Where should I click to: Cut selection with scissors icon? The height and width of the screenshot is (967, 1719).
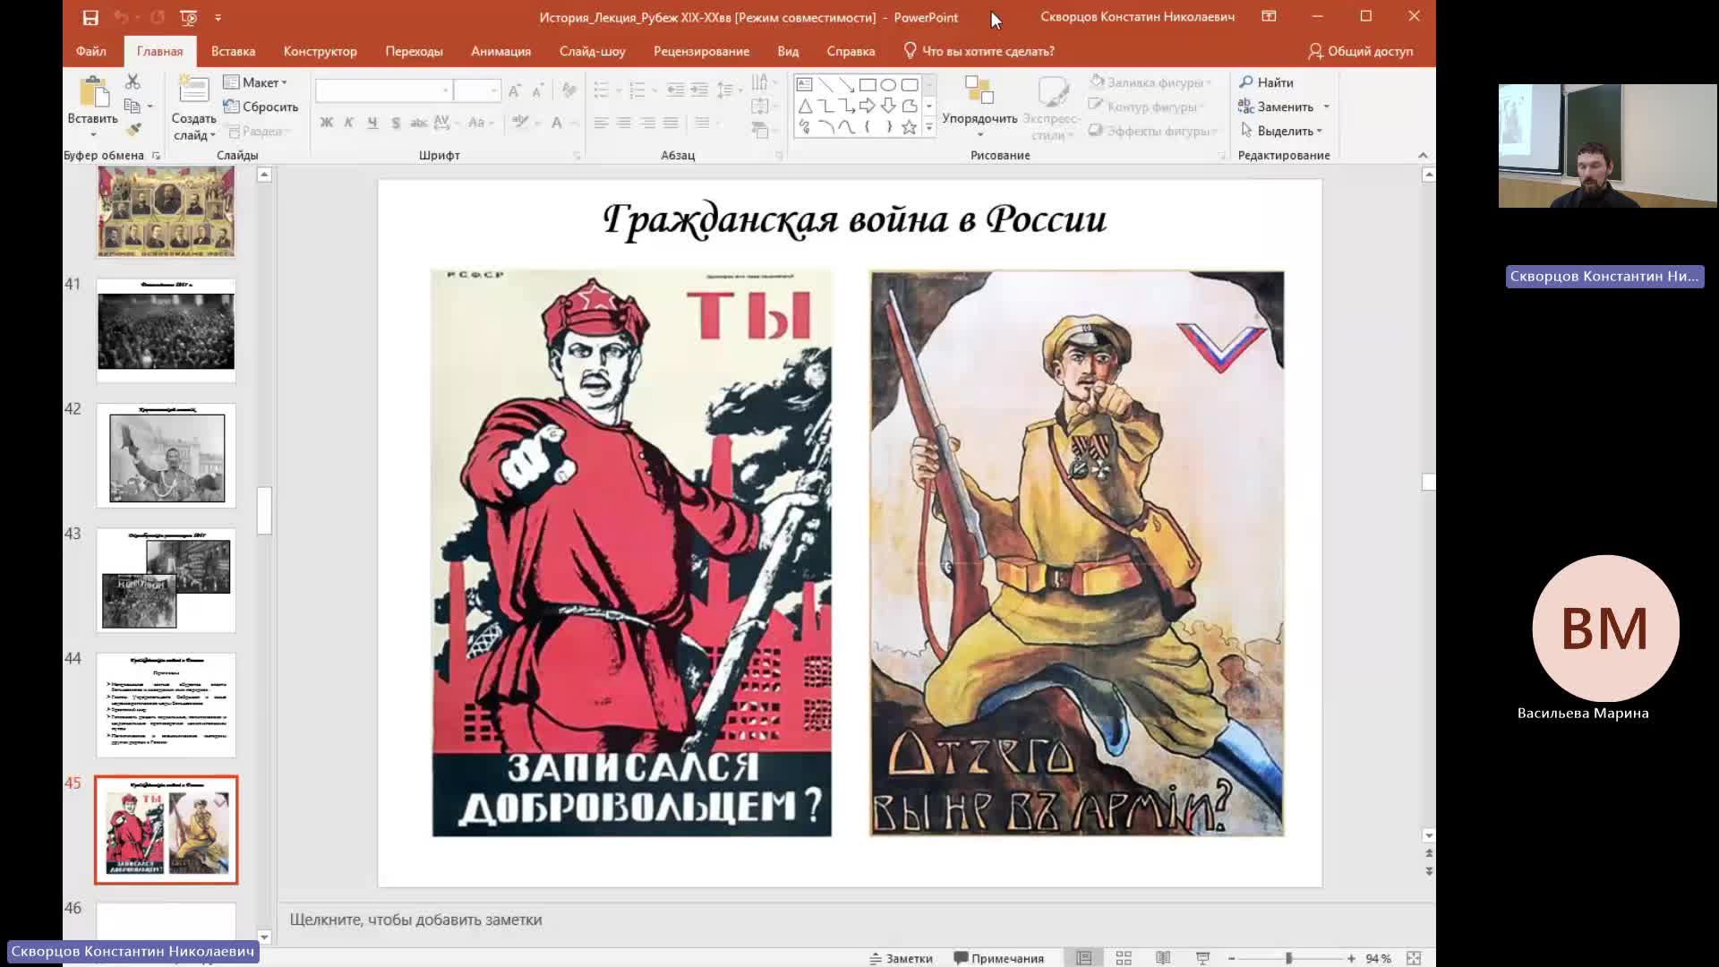tap(133, 81)
